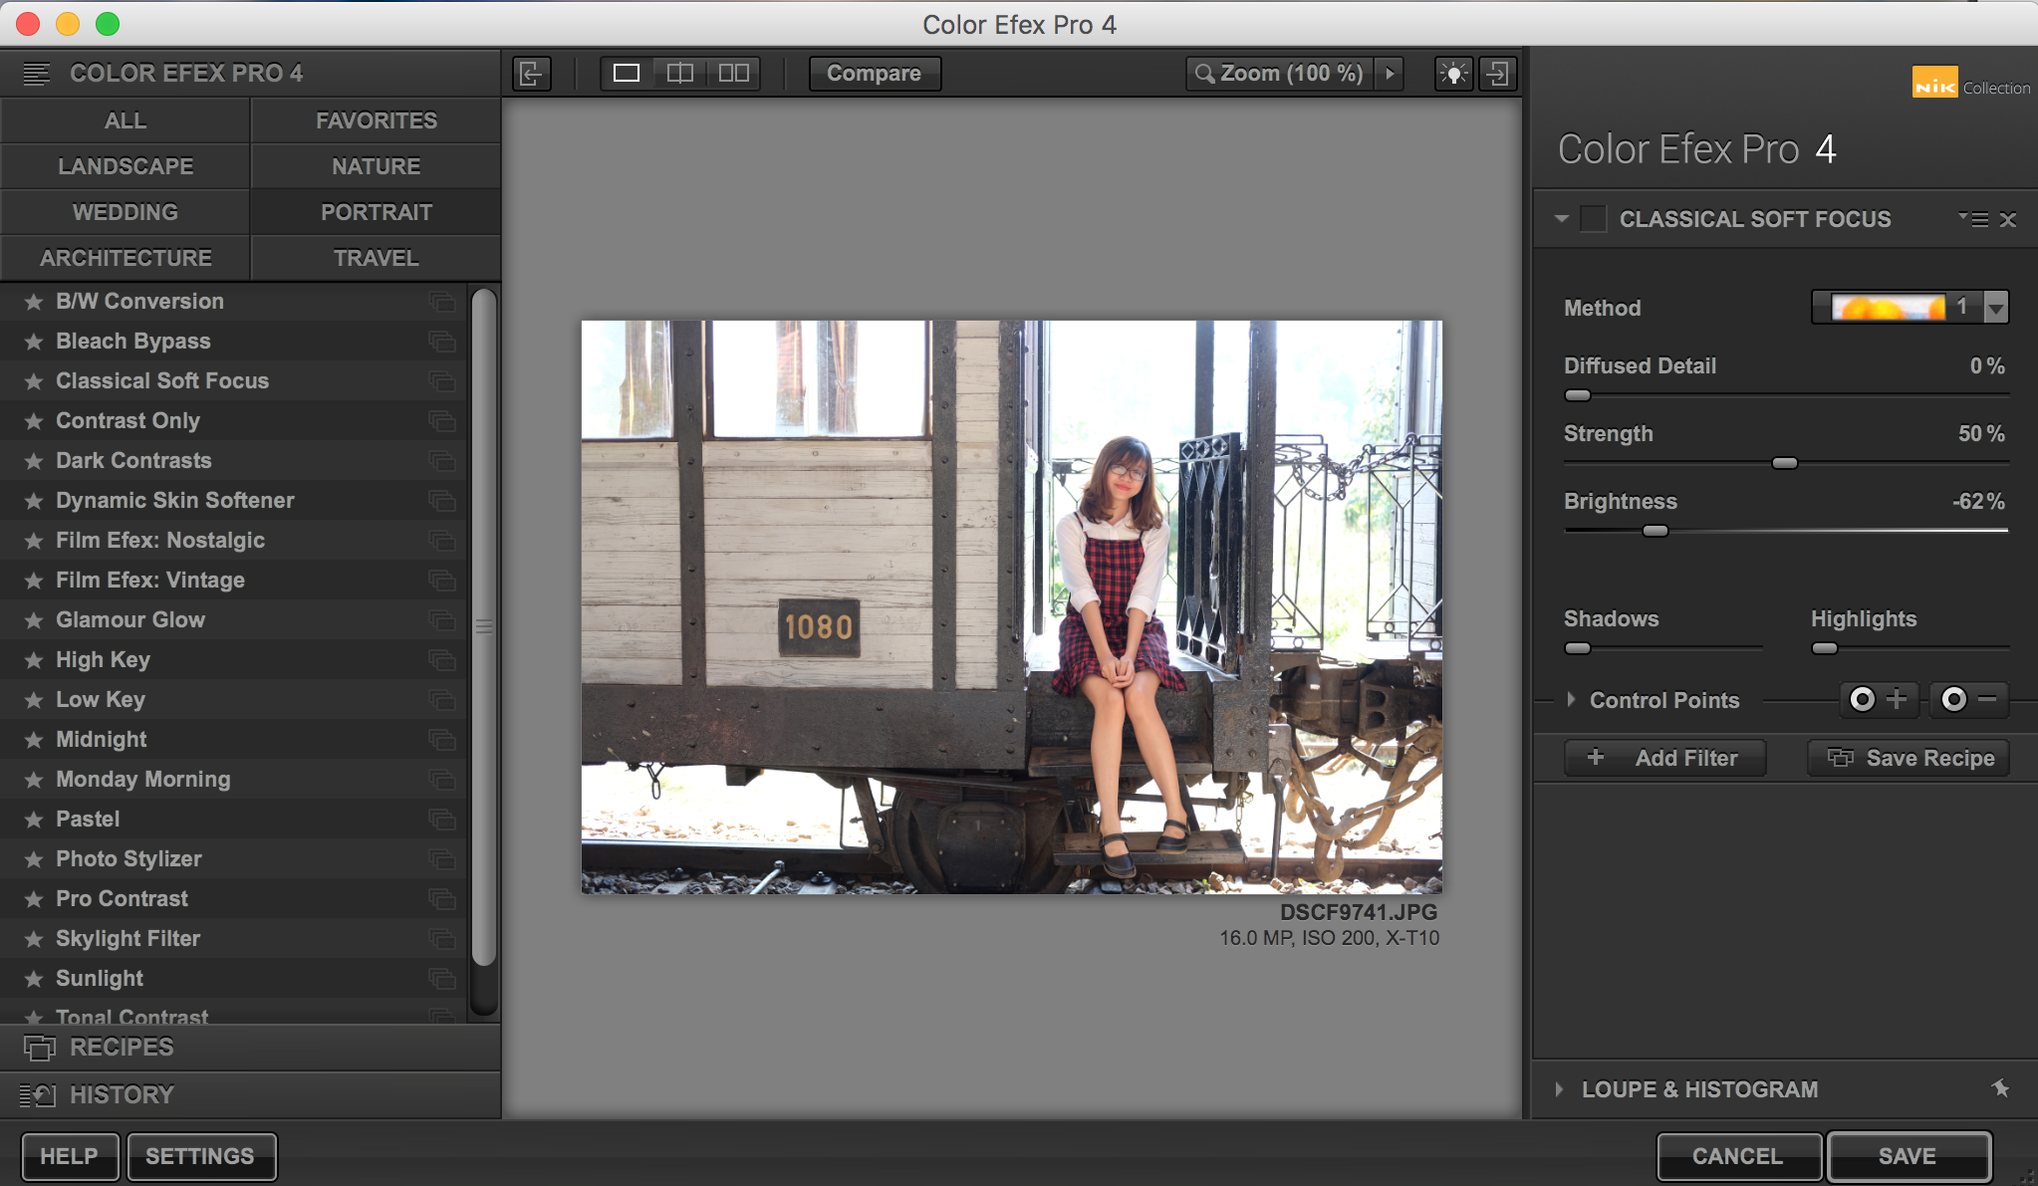The height and width of the screenshot is (1186, 2038).
Task: Toggle favorite star for Glamour Glow
Action: (34, 620)
